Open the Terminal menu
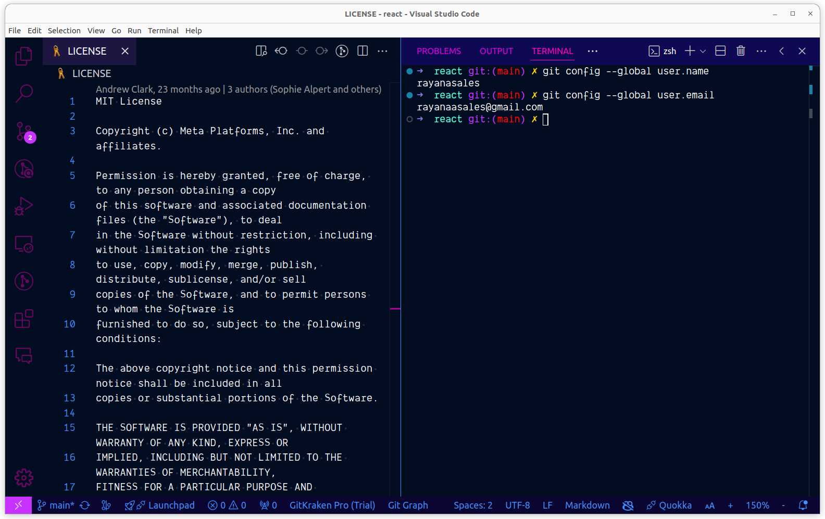The image size is (825, 519). pyautogui.click(x=163, y=31)
